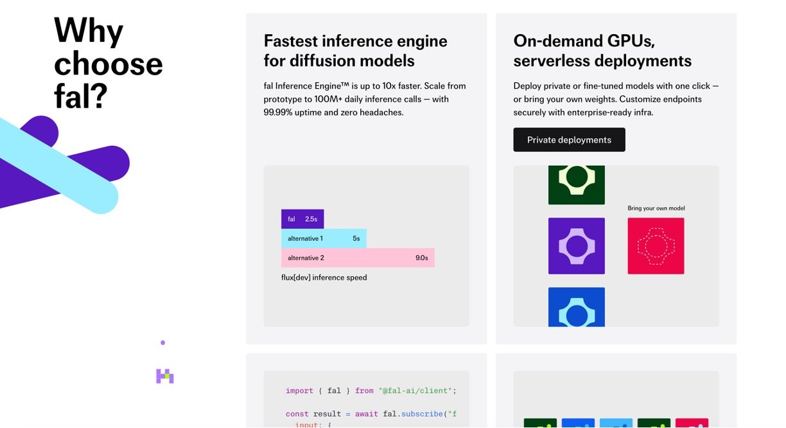
Task: Select the red dashed-outline Bring your own model tile
Action: tap(656, 246)
